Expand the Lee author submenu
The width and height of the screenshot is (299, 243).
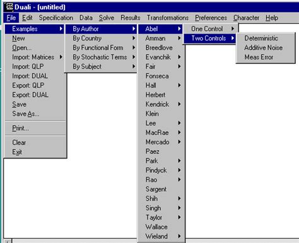click(x=161, y=123)
